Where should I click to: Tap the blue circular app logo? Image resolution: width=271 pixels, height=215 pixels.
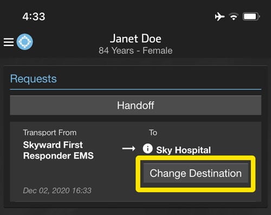point(25,42)
